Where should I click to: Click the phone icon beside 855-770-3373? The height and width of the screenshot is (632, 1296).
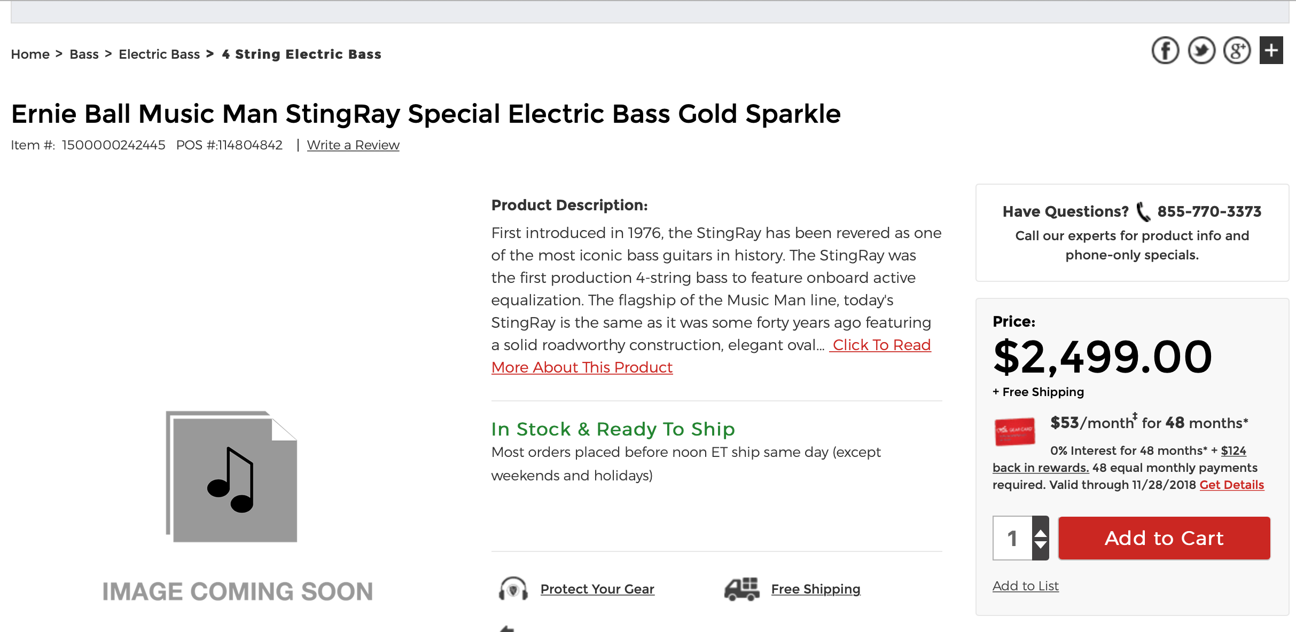(x=1143, y=211)
